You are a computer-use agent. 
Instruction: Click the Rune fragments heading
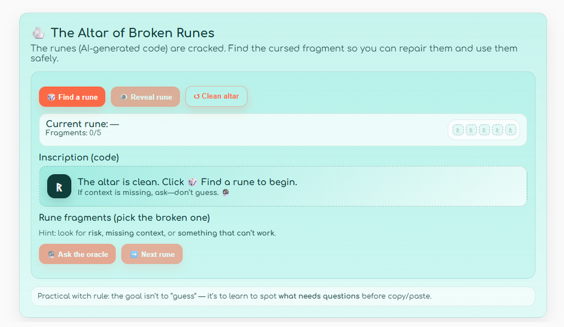pyautogui.click(x=124, y=218)
